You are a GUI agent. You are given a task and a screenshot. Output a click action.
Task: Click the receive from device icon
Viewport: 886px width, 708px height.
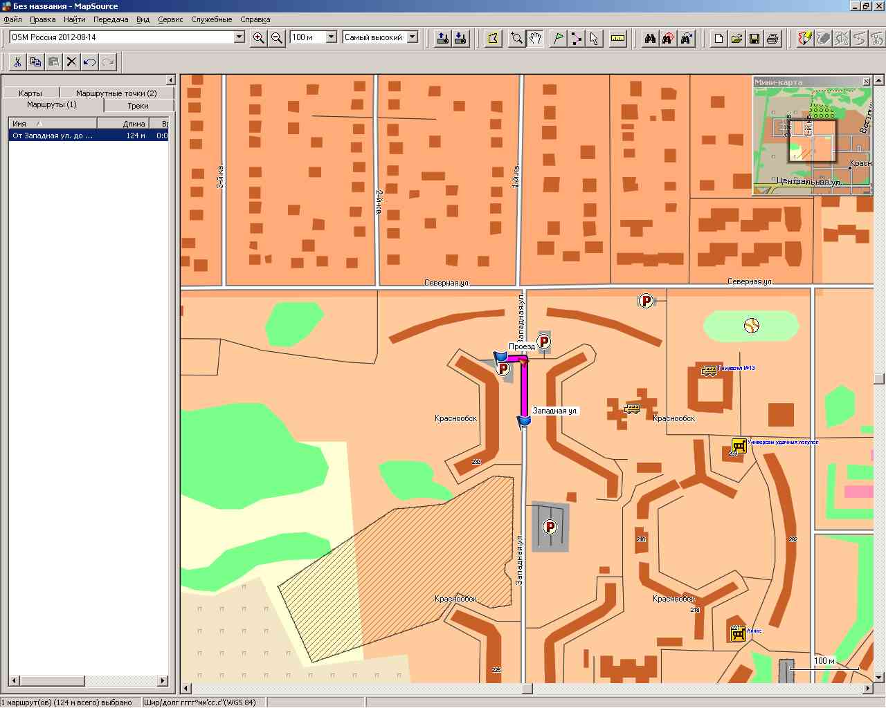pos(460,38)
